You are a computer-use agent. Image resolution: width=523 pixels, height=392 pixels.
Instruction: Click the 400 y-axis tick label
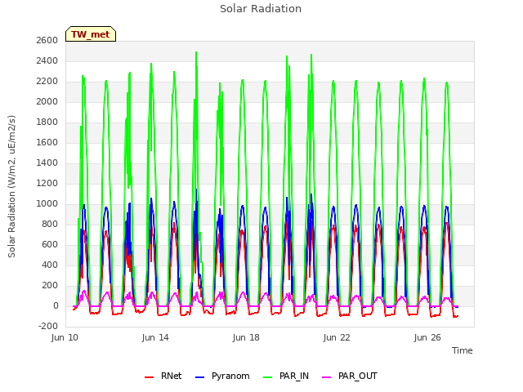[x=50, y=265]
